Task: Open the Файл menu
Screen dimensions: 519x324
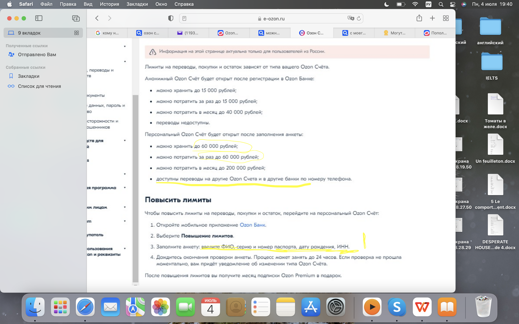Action: pyautogui.click(x=46, y=4)
